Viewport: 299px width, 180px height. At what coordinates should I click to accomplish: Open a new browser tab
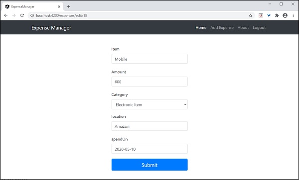[69, 6]
